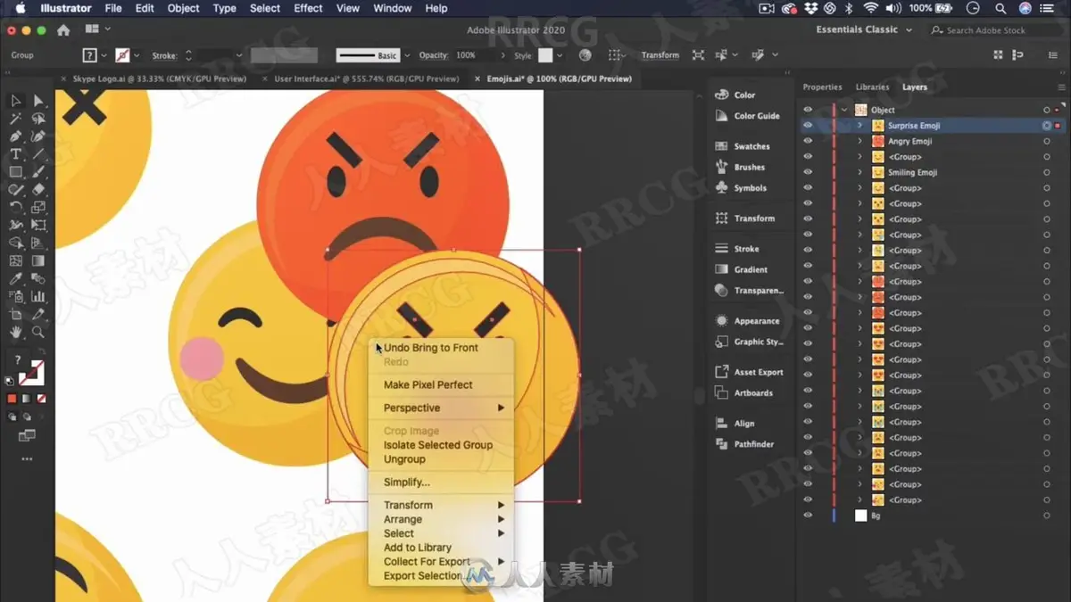Open the Pathfinder panel
This screenshot has height=602, width=1071.
click(x=746, y=444)
